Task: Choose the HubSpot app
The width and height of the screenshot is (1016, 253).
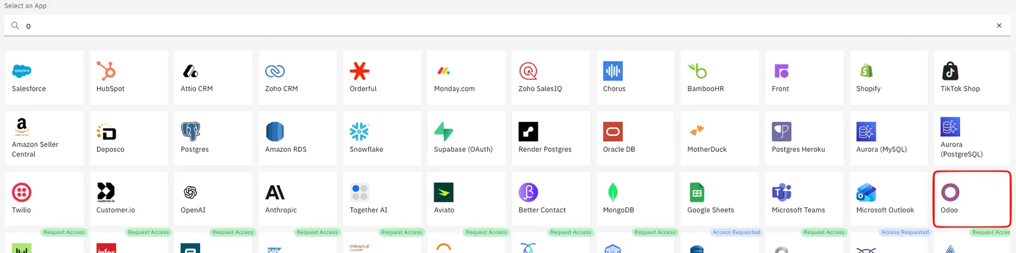Action: point(129,77)
